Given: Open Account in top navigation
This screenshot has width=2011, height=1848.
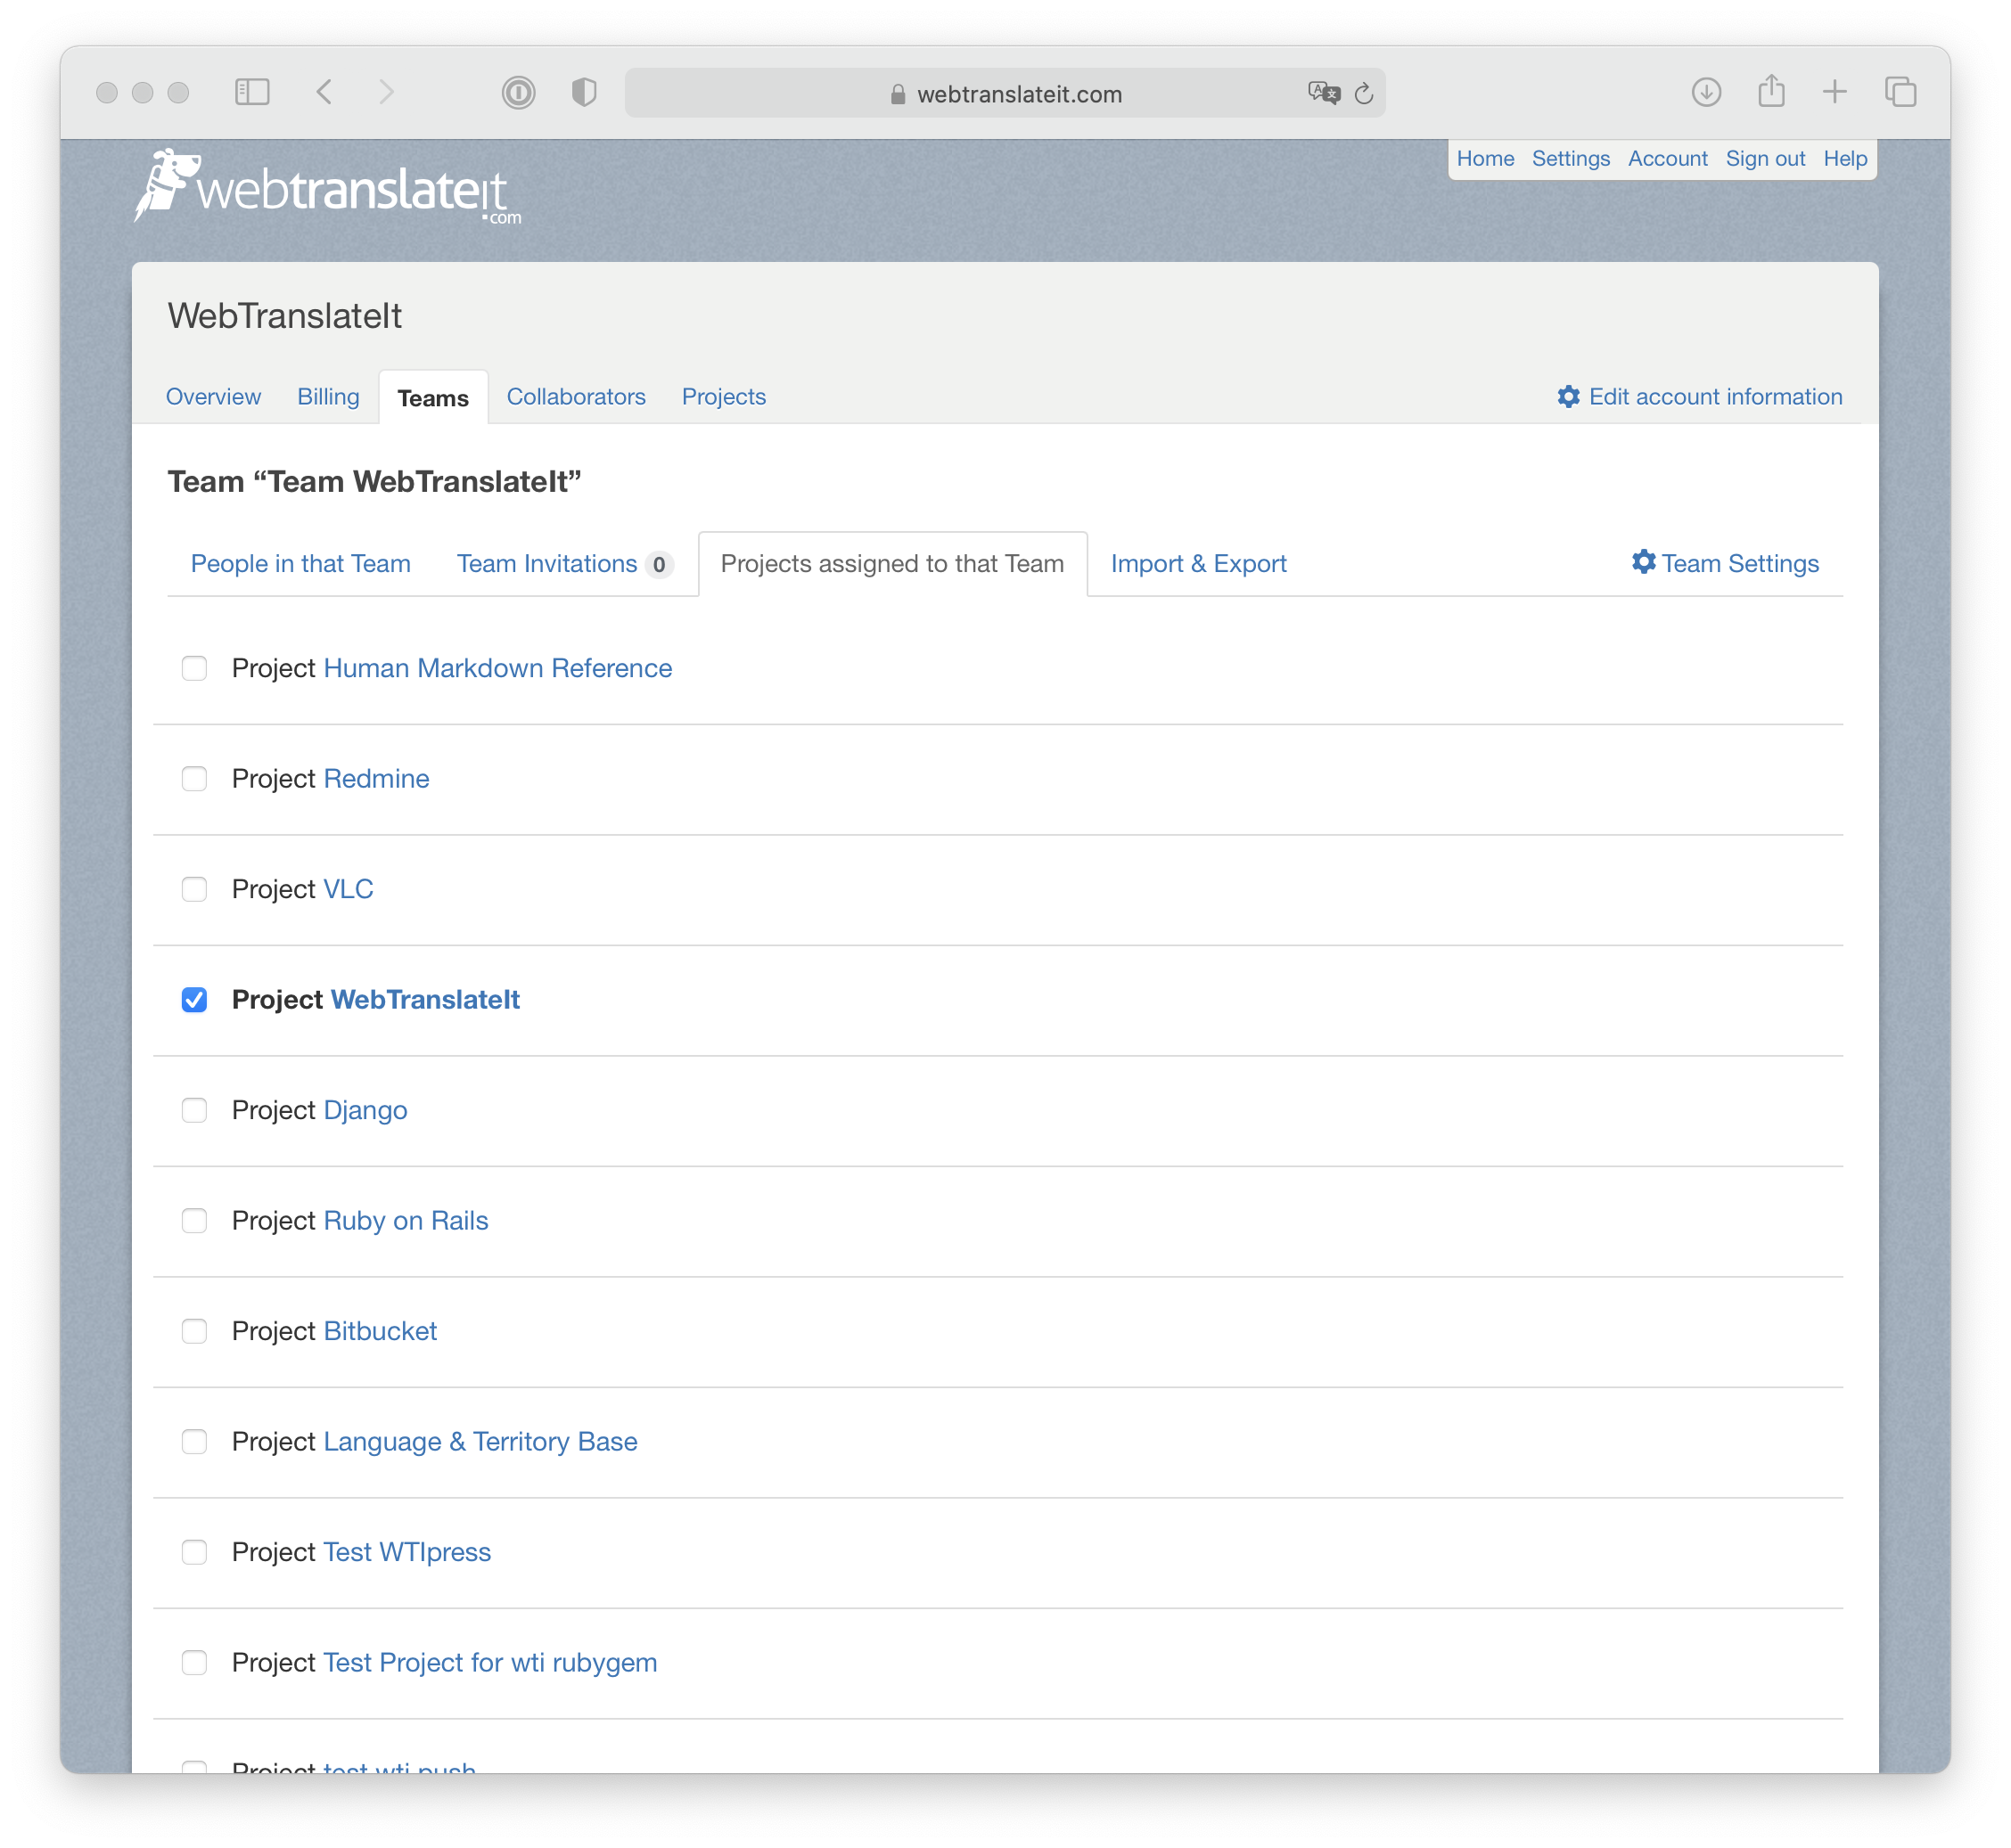Looking at the screenshot, I should click(1668, 159).
